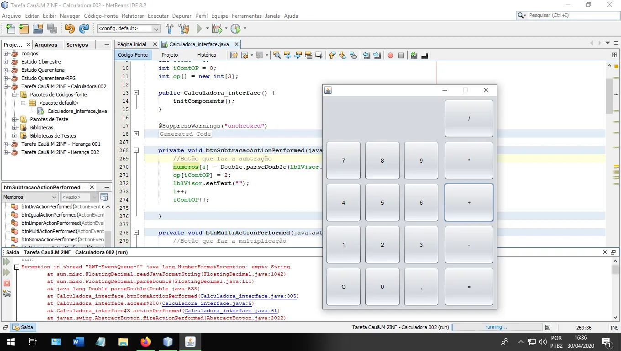
Task: Click the Find Selection magnifier icon
Action: click(x=277, y=55)
